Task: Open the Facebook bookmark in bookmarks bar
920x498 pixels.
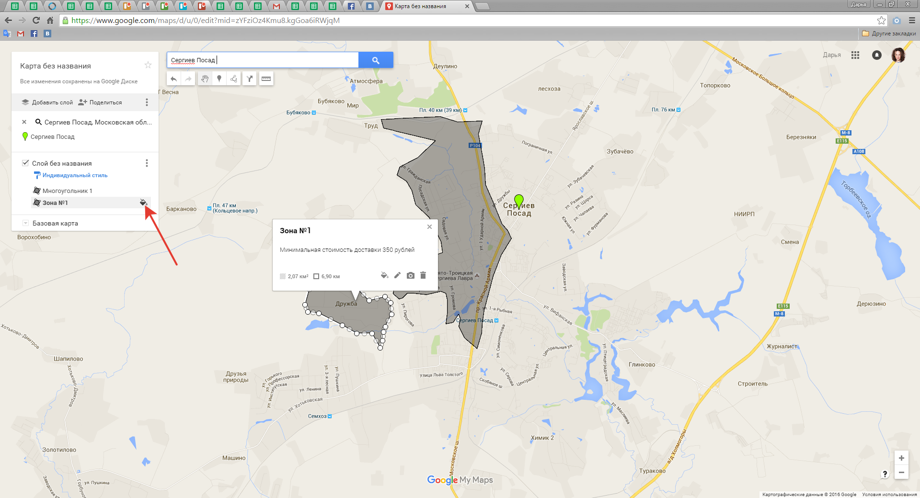Action: (x=34, y=34)
